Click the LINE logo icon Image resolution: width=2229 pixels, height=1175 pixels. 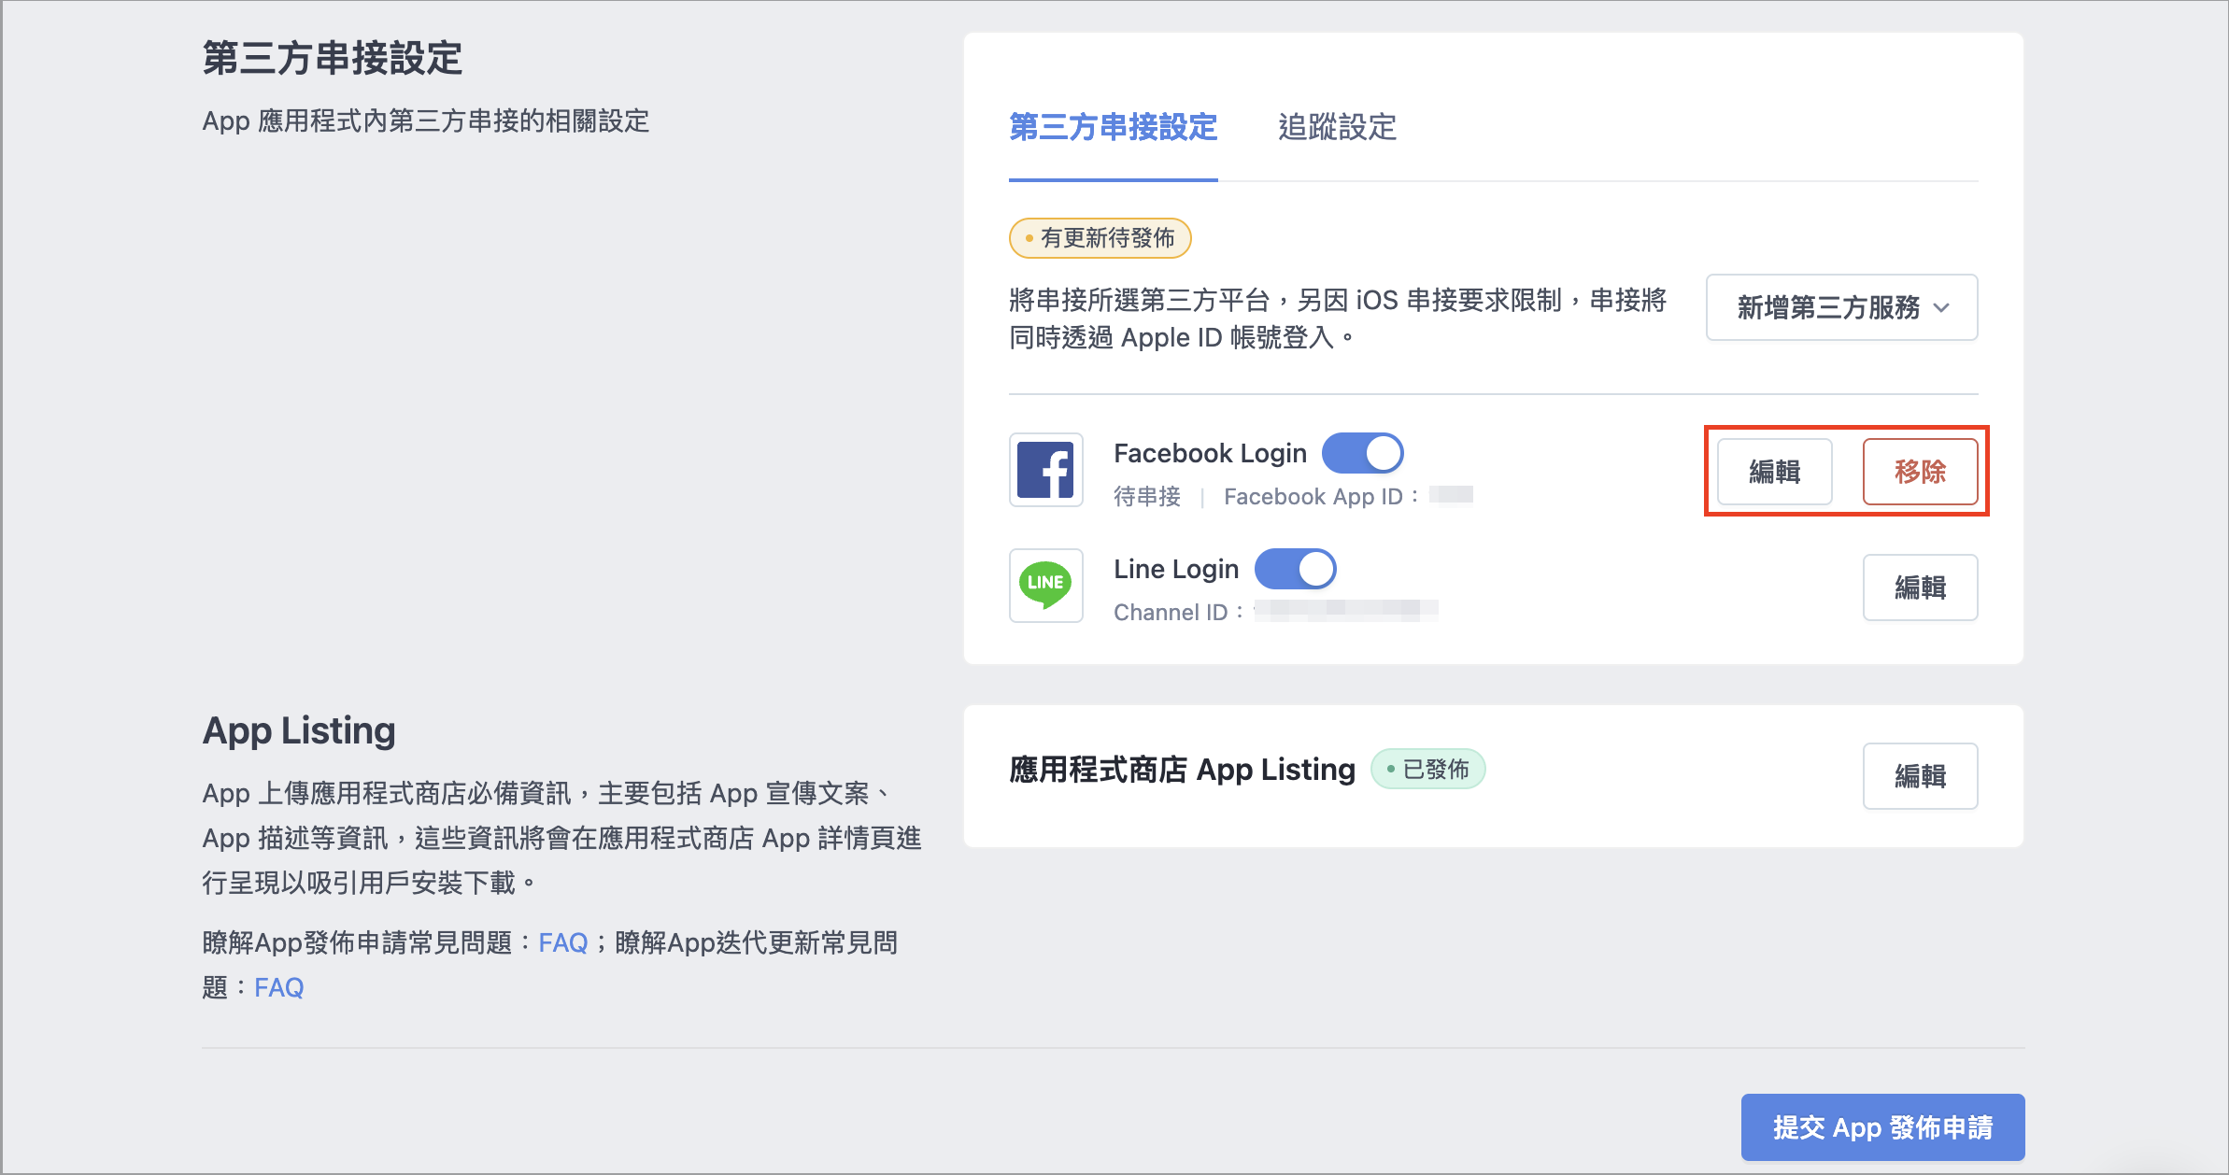point(1045,586)
